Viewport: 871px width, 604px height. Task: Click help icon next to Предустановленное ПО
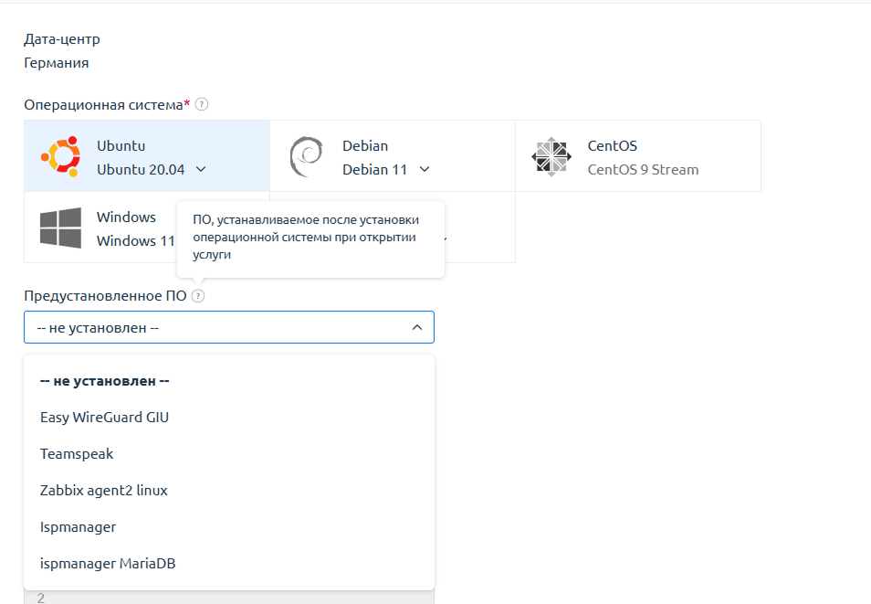pyautogui.click(x=198, y=296)
